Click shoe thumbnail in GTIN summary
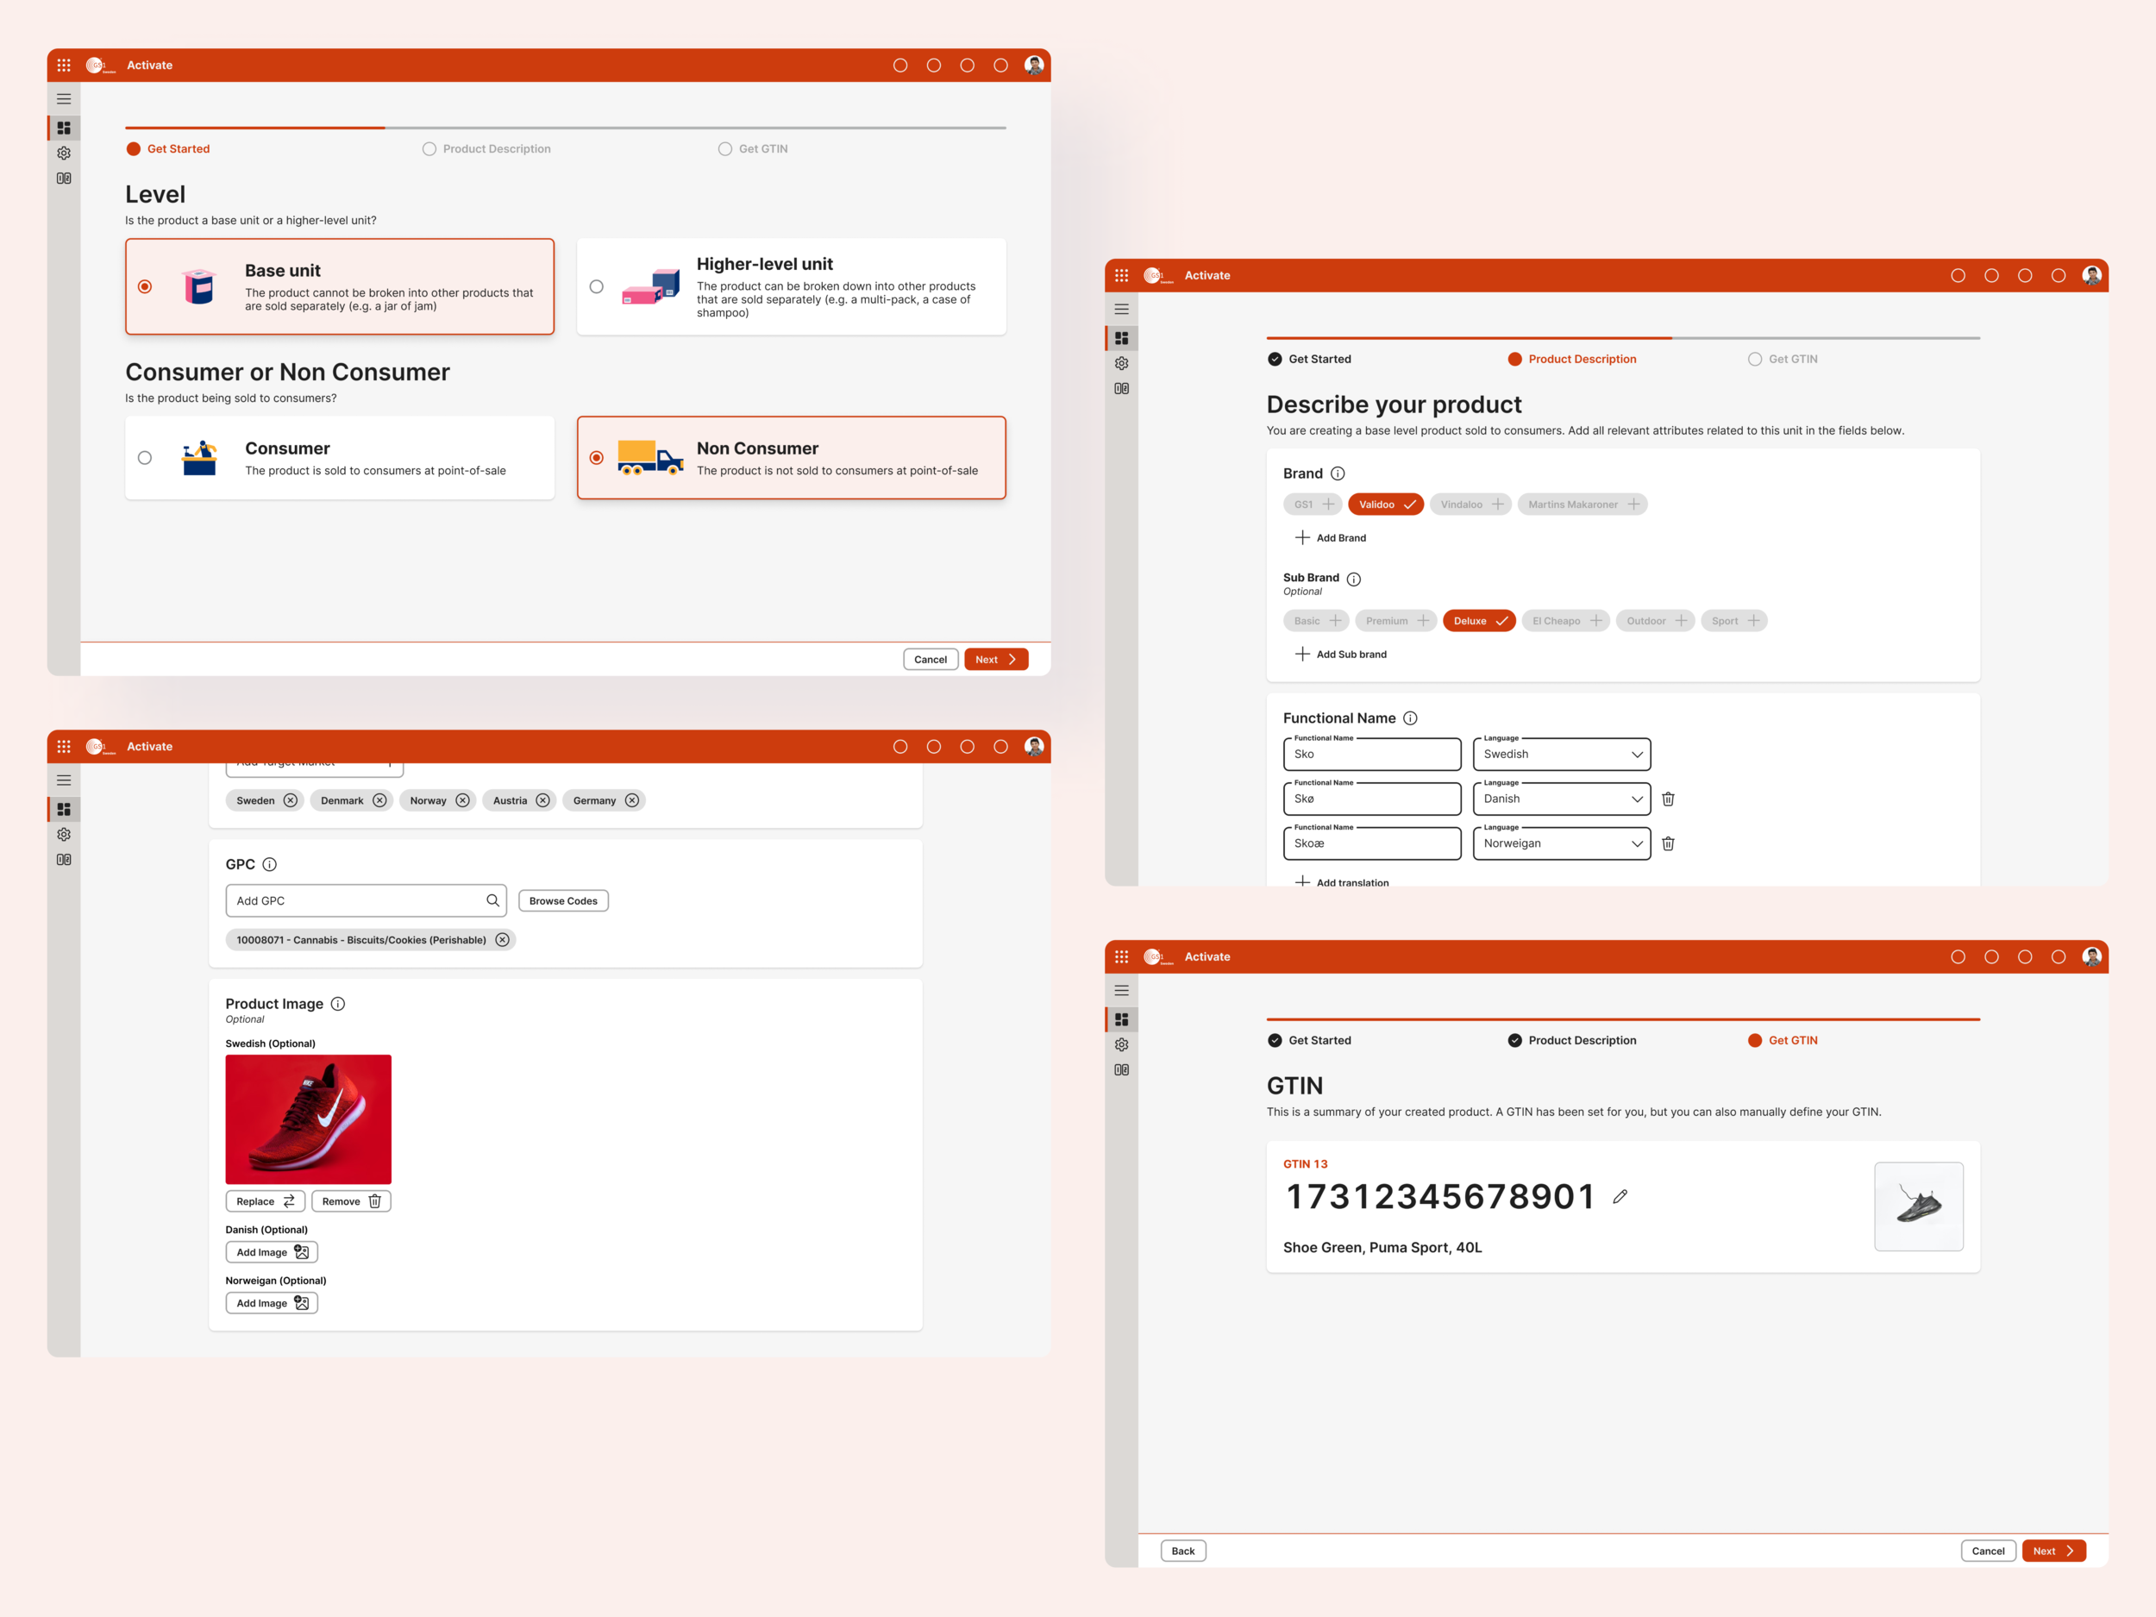Image resolution: width=2156 pixels, height=1617 pixels. click(x=1918, y=1206)
